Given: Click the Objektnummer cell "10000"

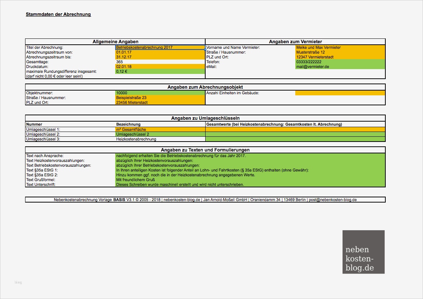Looking at the screenshot, I should click(x=159, y=93).
